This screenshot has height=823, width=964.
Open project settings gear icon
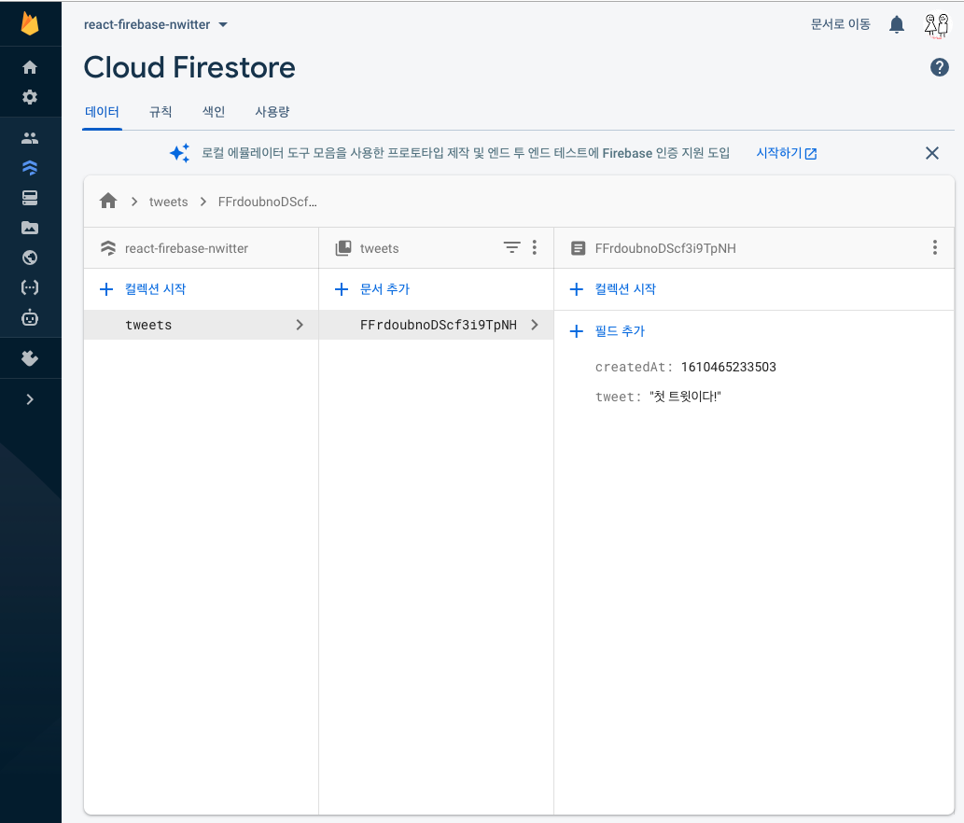[30, 97]
